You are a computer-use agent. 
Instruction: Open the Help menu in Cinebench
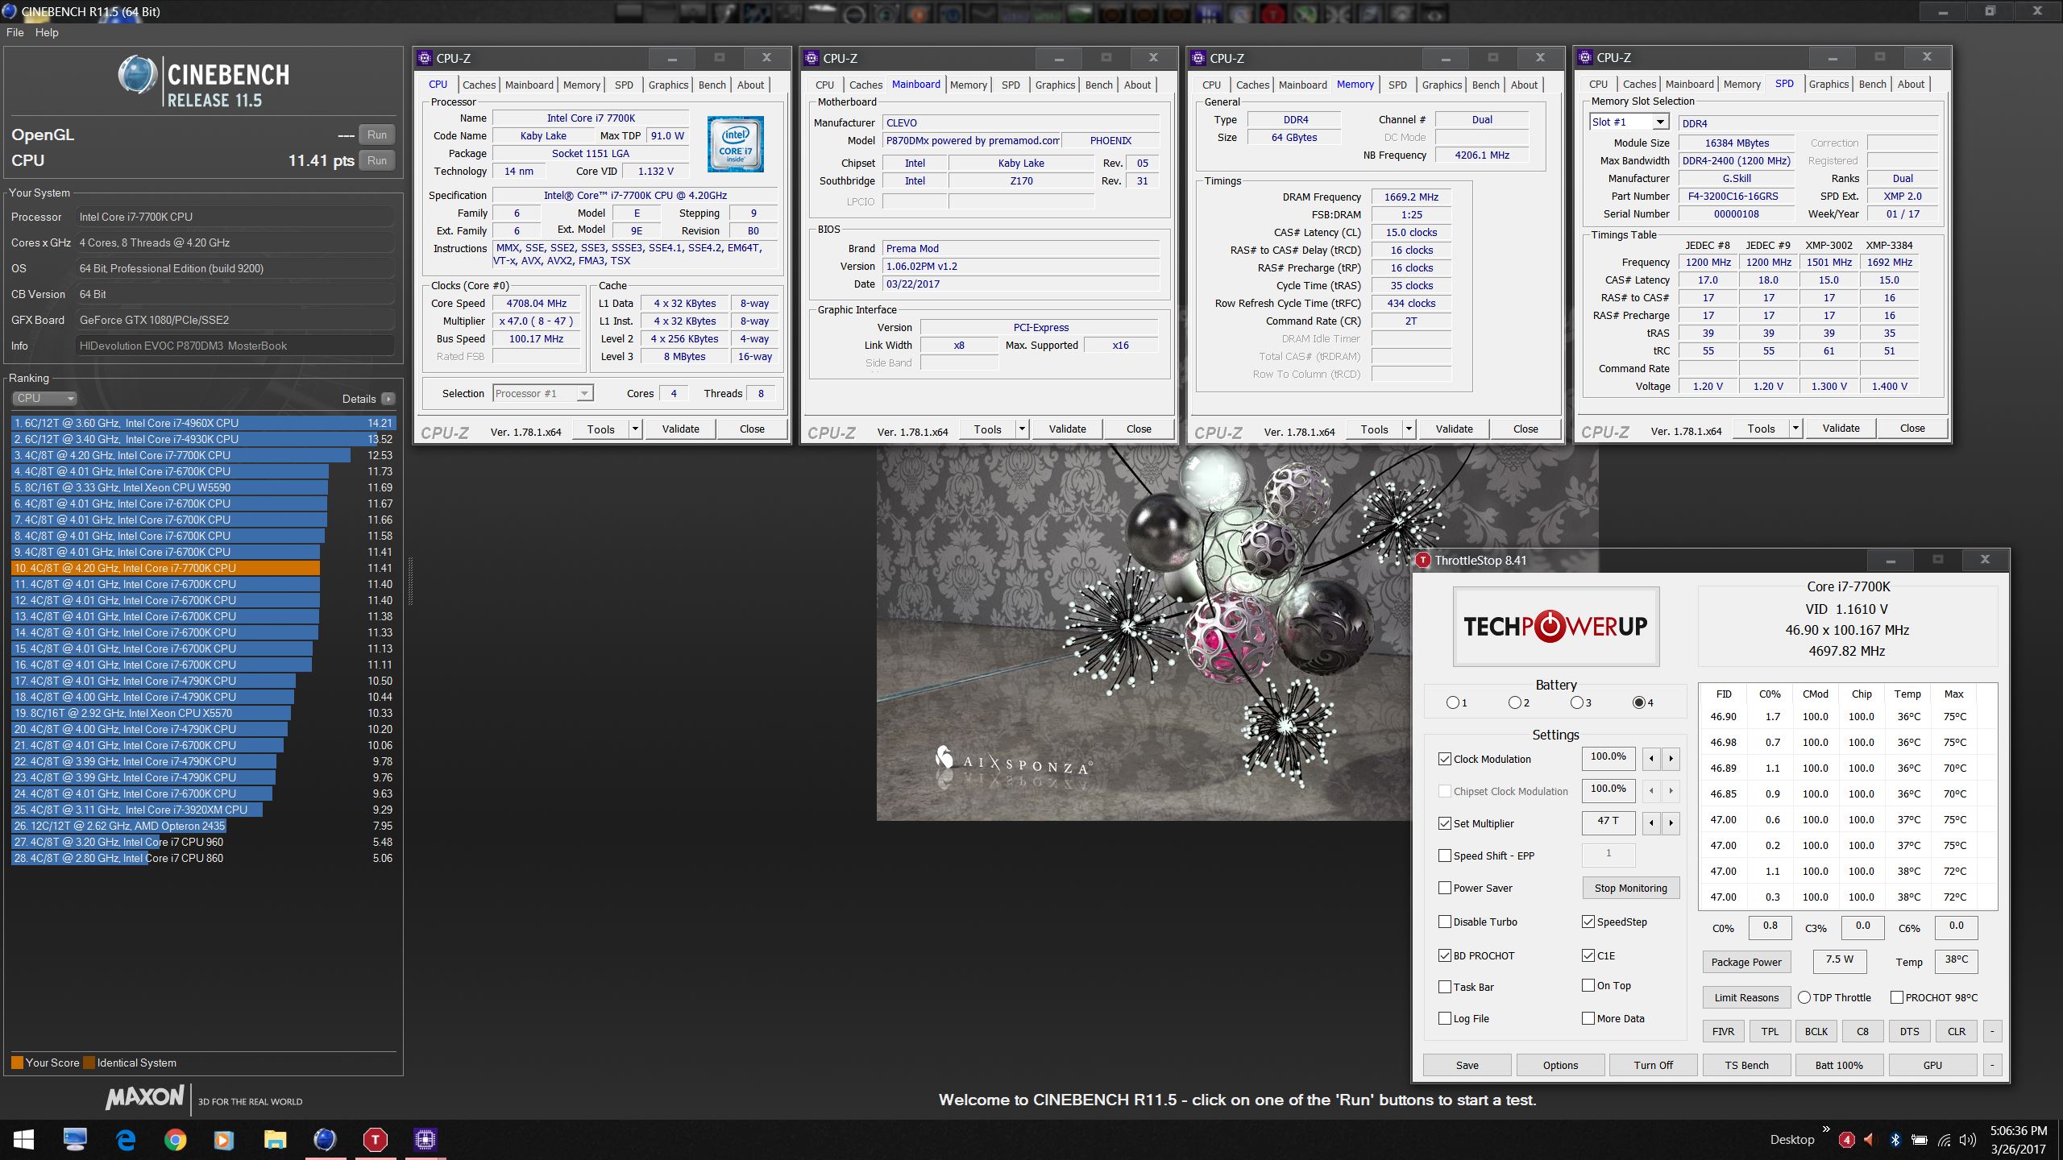point(47,32)
